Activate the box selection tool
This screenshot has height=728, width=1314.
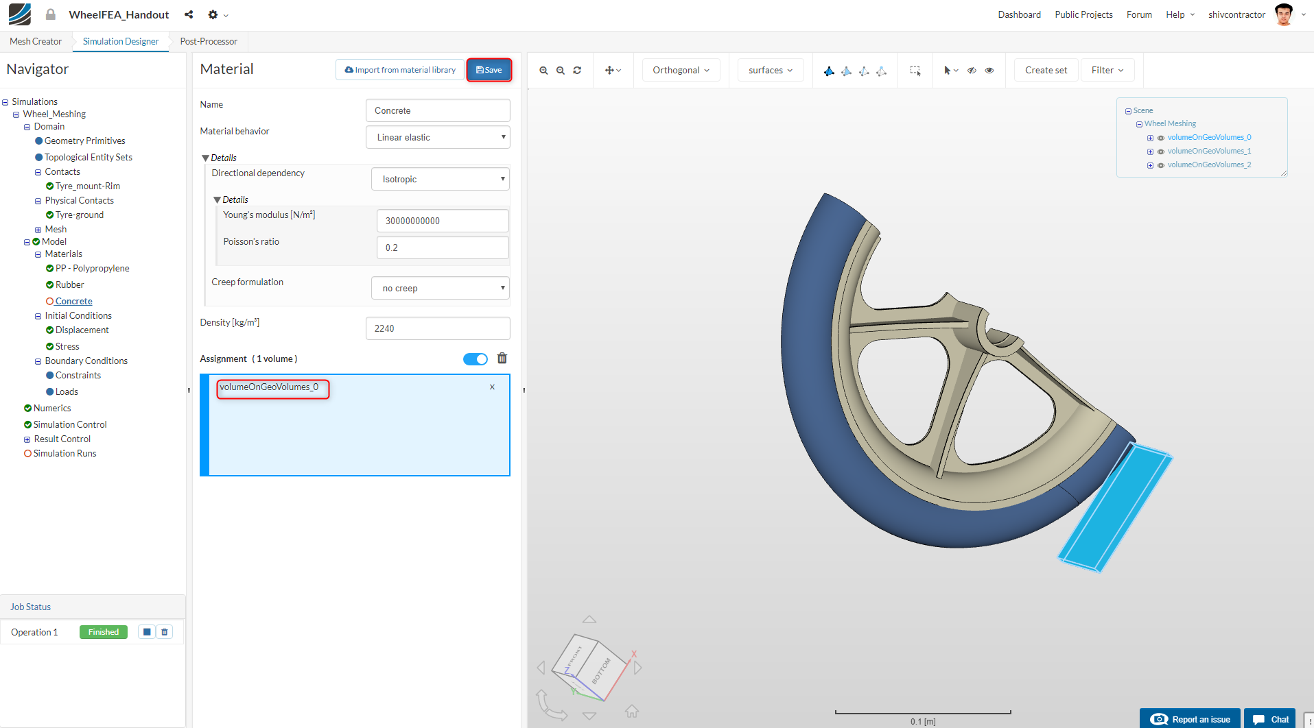tap(915, 71)
